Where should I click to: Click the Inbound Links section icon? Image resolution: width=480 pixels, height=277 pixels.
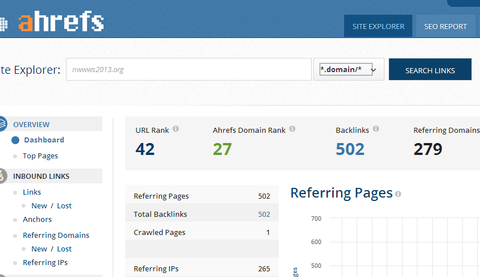[2, 176]
